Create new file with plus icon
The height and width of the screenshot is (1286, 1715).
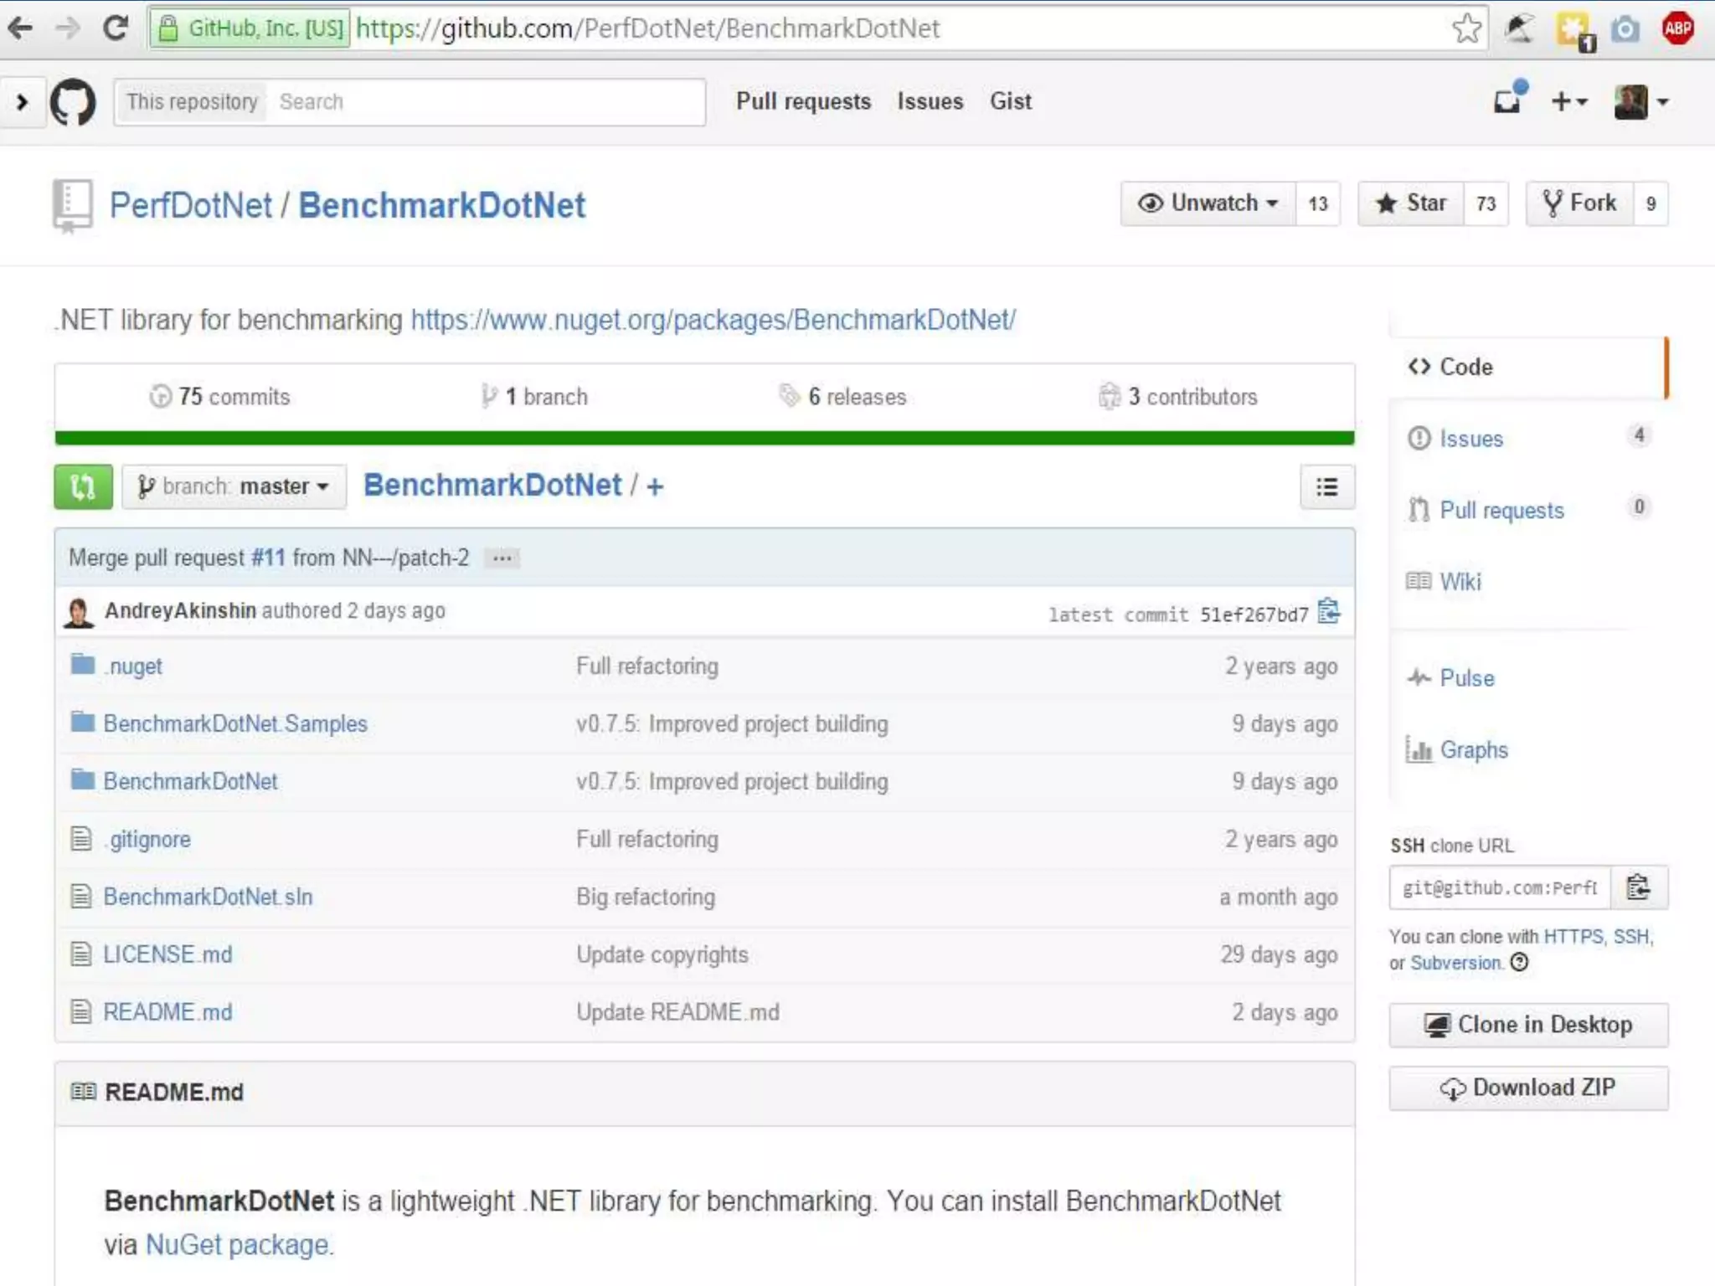point(655,486)
